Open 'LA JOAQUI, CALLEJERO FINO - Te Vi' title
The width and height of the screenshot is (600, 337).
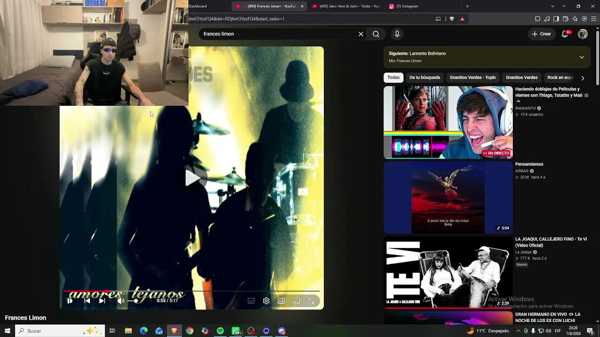(551, 242)
